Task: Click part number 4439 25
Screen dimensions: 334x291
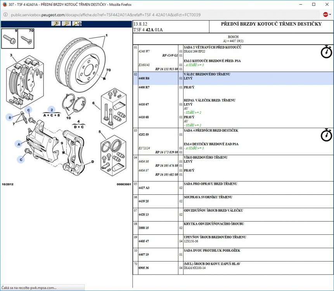Action: pos(144,201)
